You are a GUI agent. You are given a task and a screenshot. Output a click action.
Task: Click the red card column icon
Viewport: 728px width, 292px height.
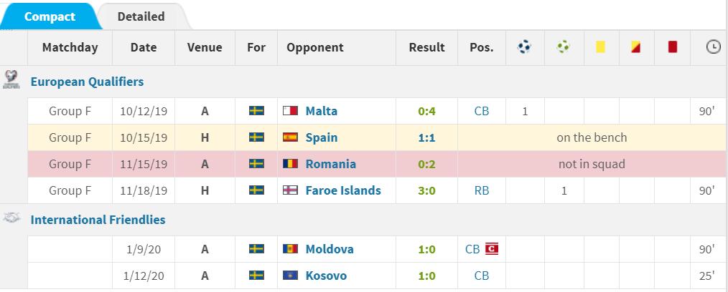673,47
